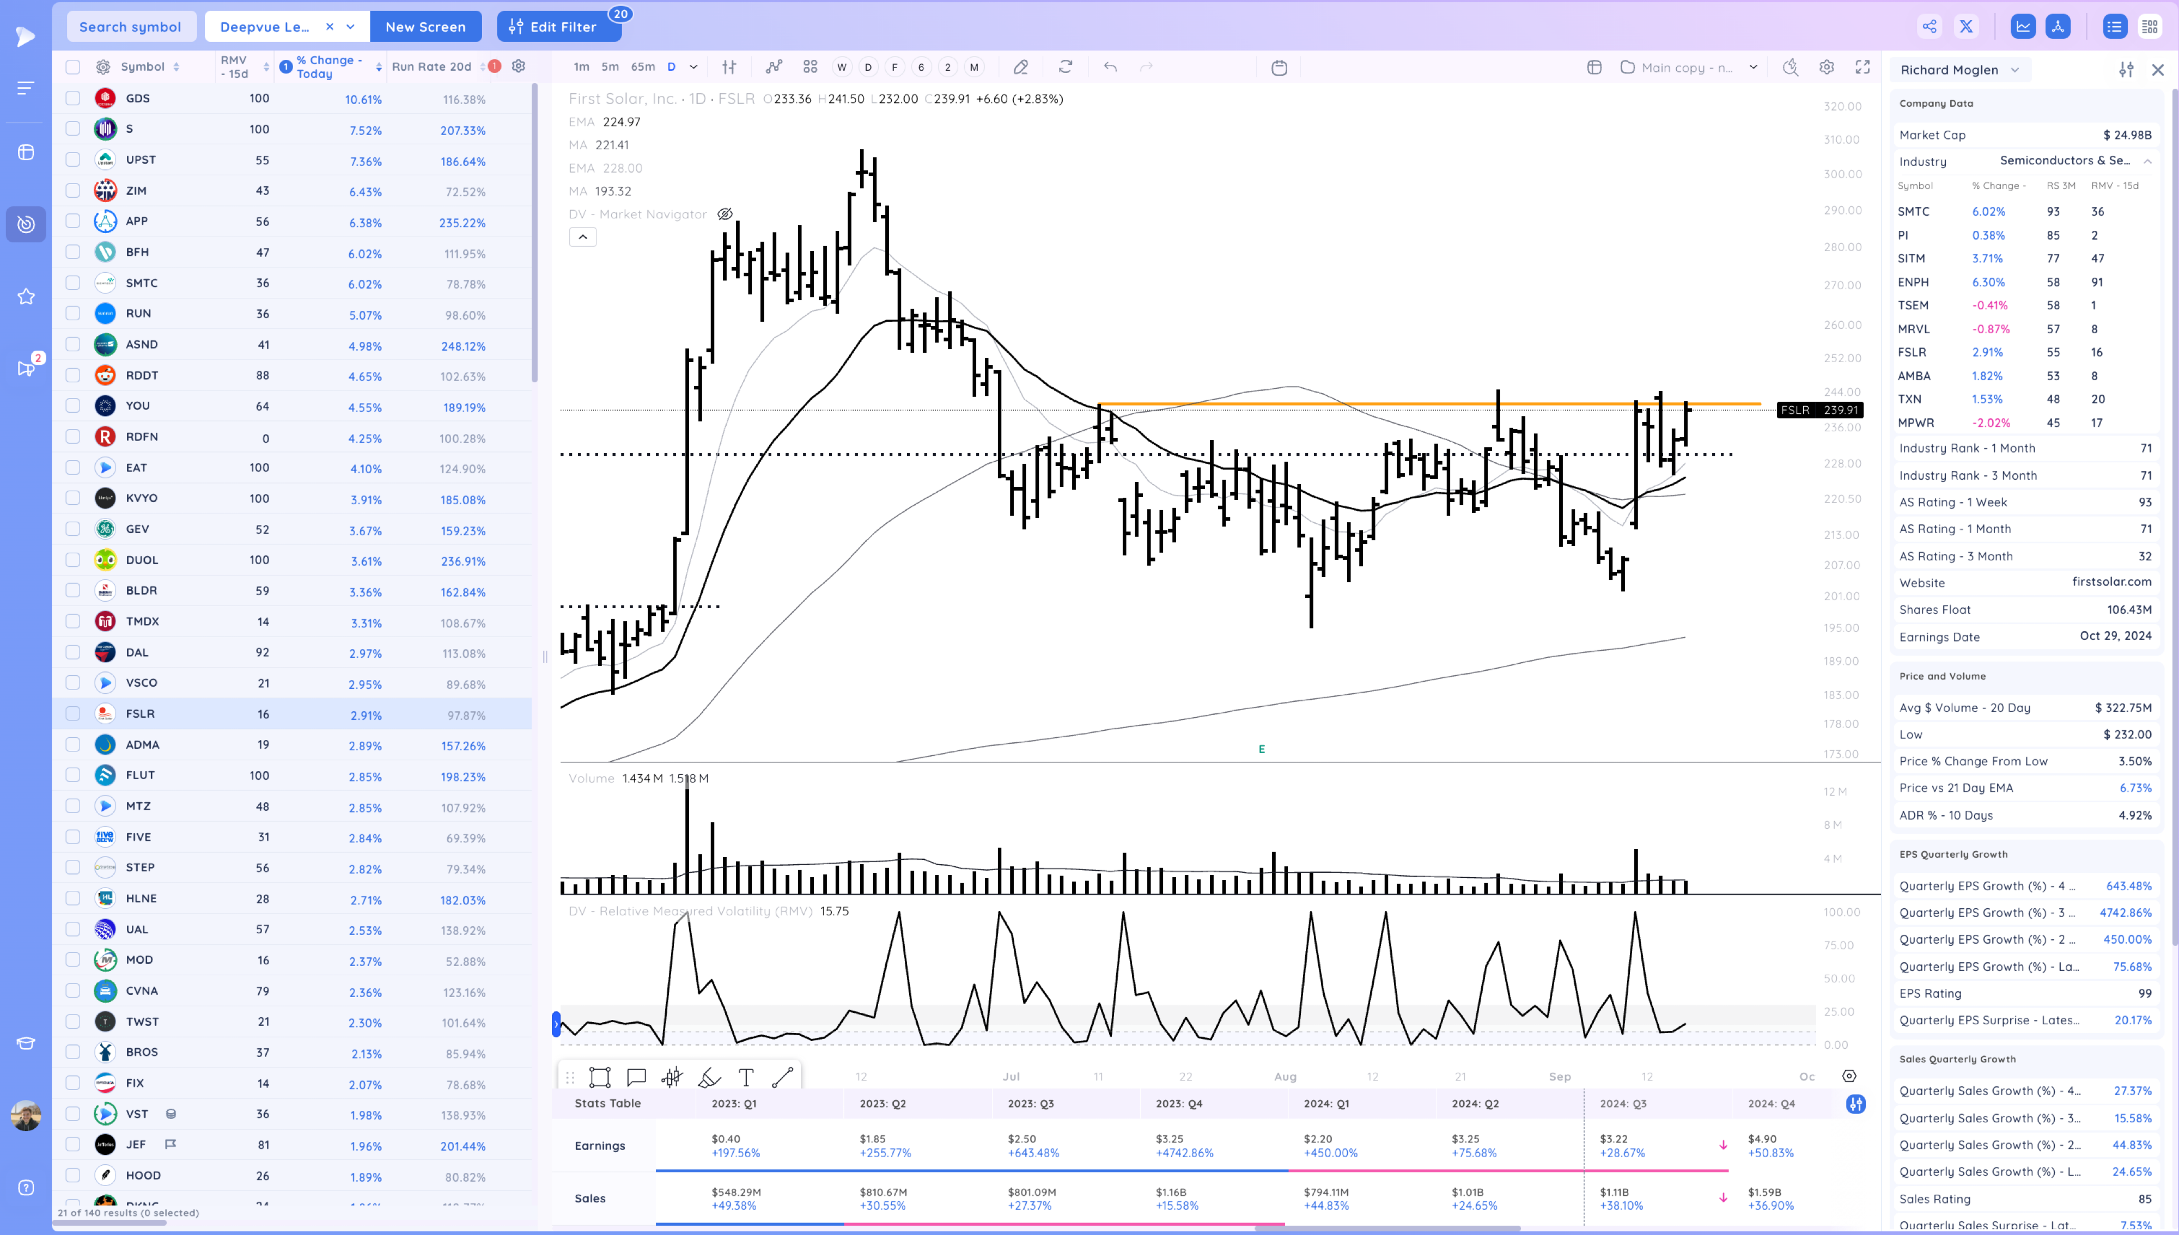Click the share icon in top bar
Image resolution: width=2179 pixels, height=1235 pixels.
click(x=1928, y=26)
